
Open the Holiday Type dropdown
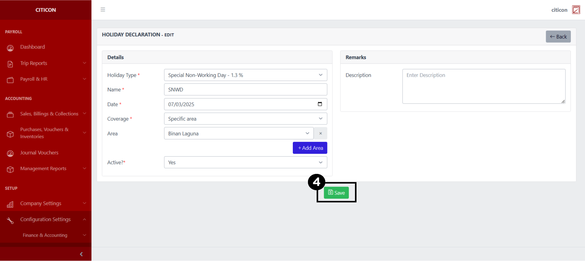click(x=245, y=75)
